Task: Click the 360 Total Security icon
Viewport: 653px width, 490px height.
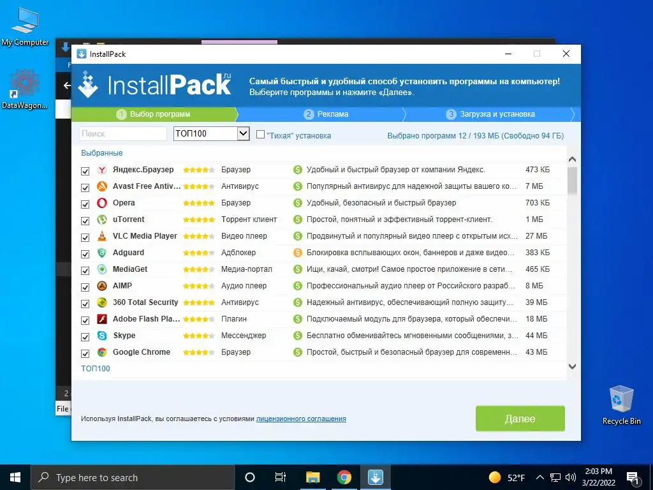Action: 102,302
